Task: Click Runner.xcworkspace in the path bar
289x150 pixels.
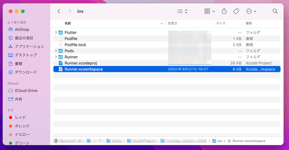Action: click(247, 141)
